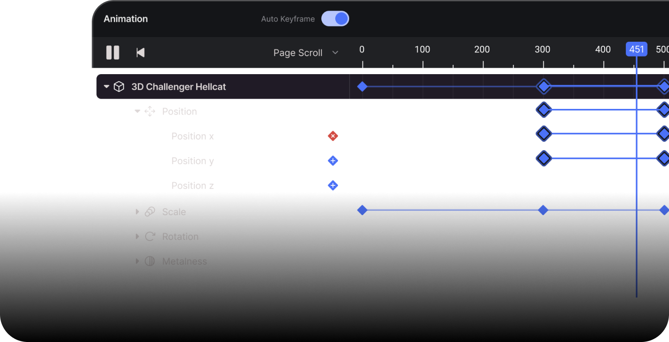Click the 451 playhead marker on timeline
The height and width of the screenshot is (342, 669).
pyautogui.click(x=637, y=49)
